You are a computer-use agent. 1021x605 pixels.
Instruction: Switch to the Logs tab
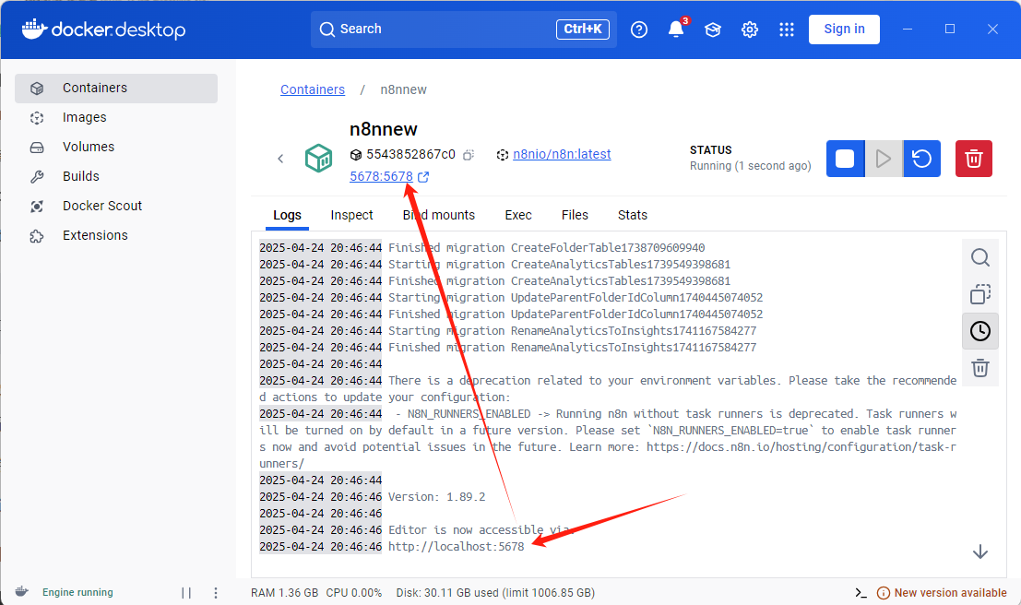[x=287, y=215]
